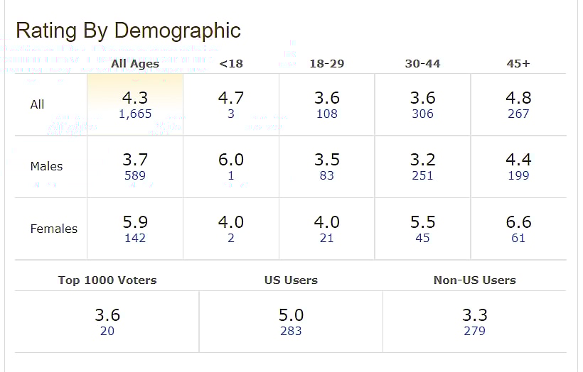The width and height of the screenshot is (583, 372).
Task: Open the 61 votes link for females 45+
Action: click(518, 238)
